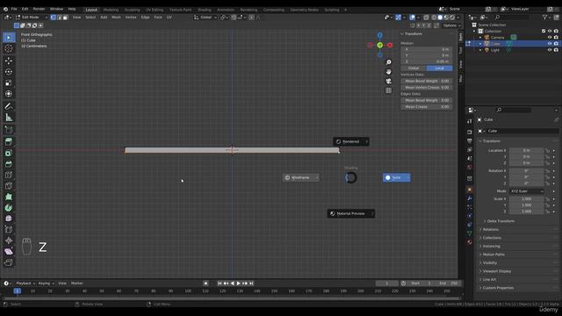562x316 pixels.
Task: Select the Rip Region tool
Action: coord(9,262)
